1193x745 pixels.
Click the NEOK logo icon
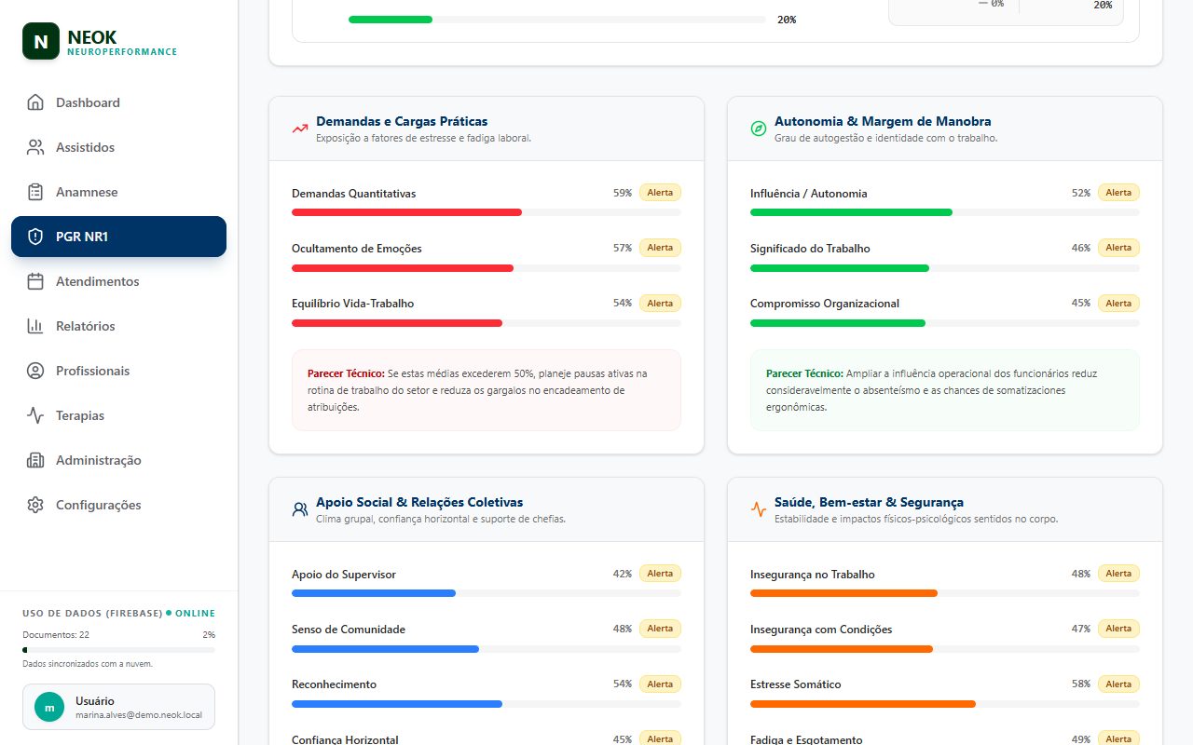41,41
